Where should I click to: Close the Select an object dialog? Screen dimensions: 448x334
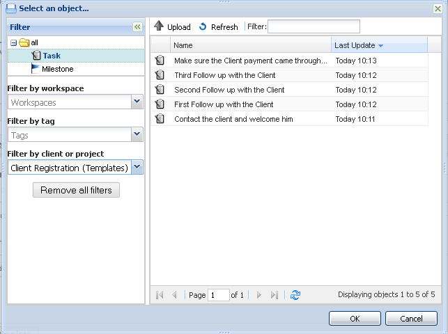438,8
